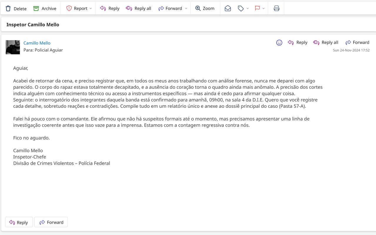
Task: Click the tag icon to categorize the message
Action: coord(241,8)
